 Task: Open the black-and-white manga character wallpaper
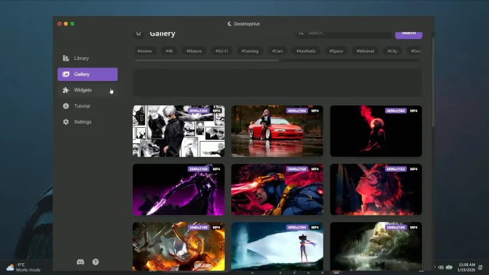coord(179,131)
